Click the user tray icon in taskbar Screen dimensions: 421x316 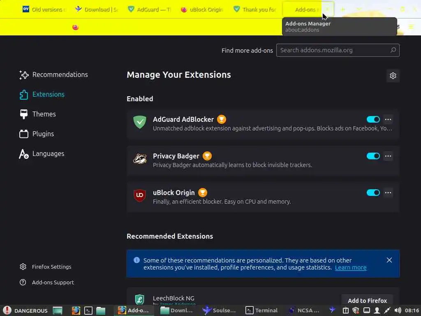pos(377,310)
